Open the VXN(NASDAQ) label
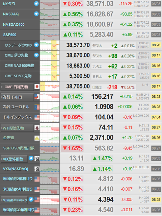Viewport: 162px width, 216px height. click(16, 169)
